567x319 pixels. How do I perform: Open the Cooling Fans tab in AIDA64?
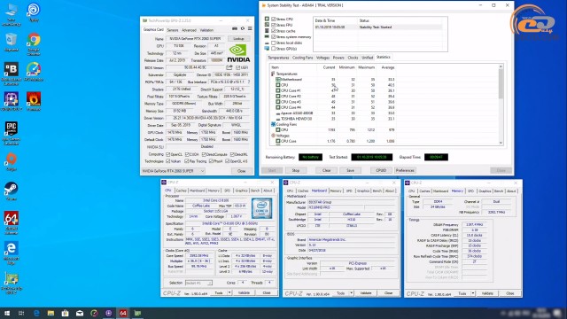click(302, 58)
